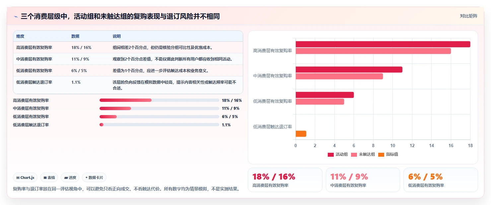This screenshot has width=491, height=205.
Task: Click the 对比矩阵 label
Action: 469,16
